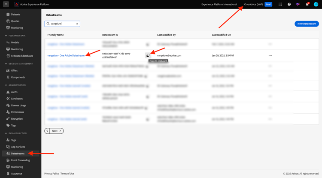Open the app switcher grid icon
The image size is (322, 178).
tap(280, 4)
